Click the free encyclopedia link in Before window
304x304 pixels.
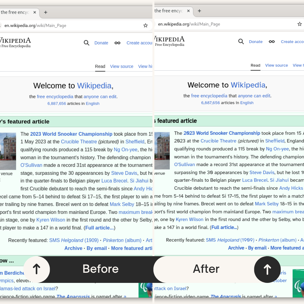(x=55, y=97)
